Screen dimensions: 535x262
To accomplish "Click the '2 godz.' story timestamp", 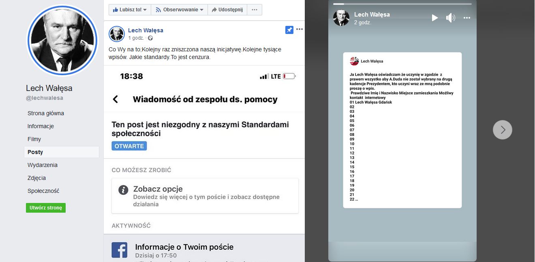I will coord(363,23).
